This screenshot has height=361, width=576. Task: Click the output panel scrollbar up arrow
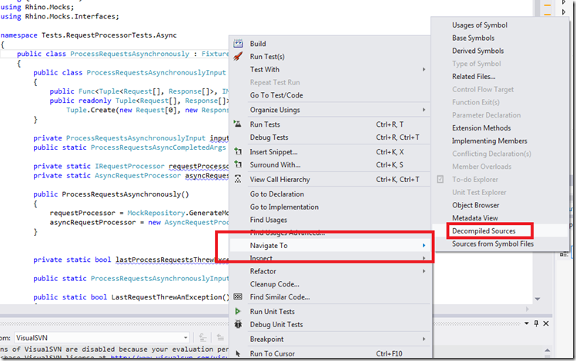click(548, 350)
